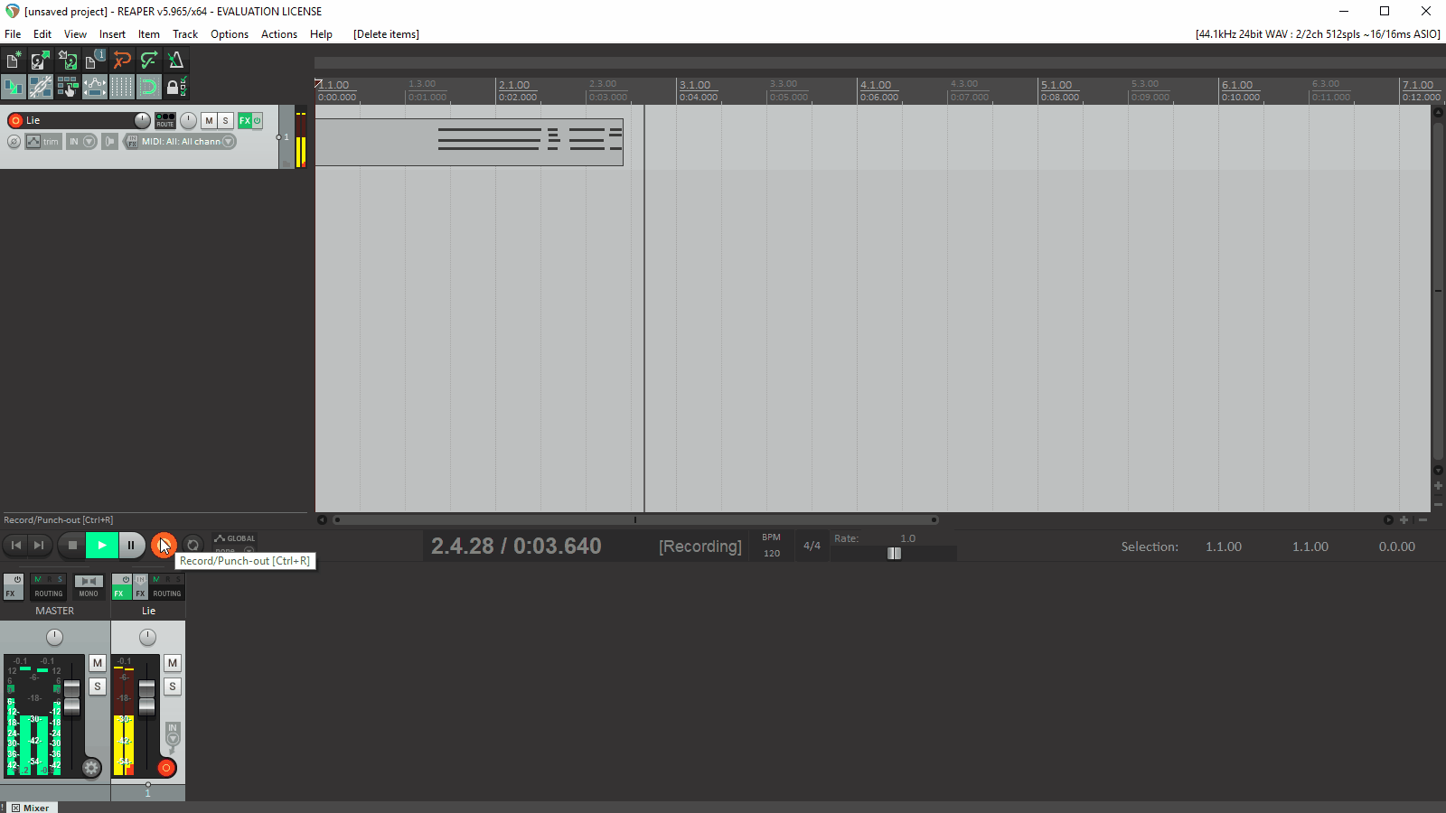Open the Track menu
The width and height of the screenshot is (1446, 813).
pyautogui.click(x=184, y=34)
